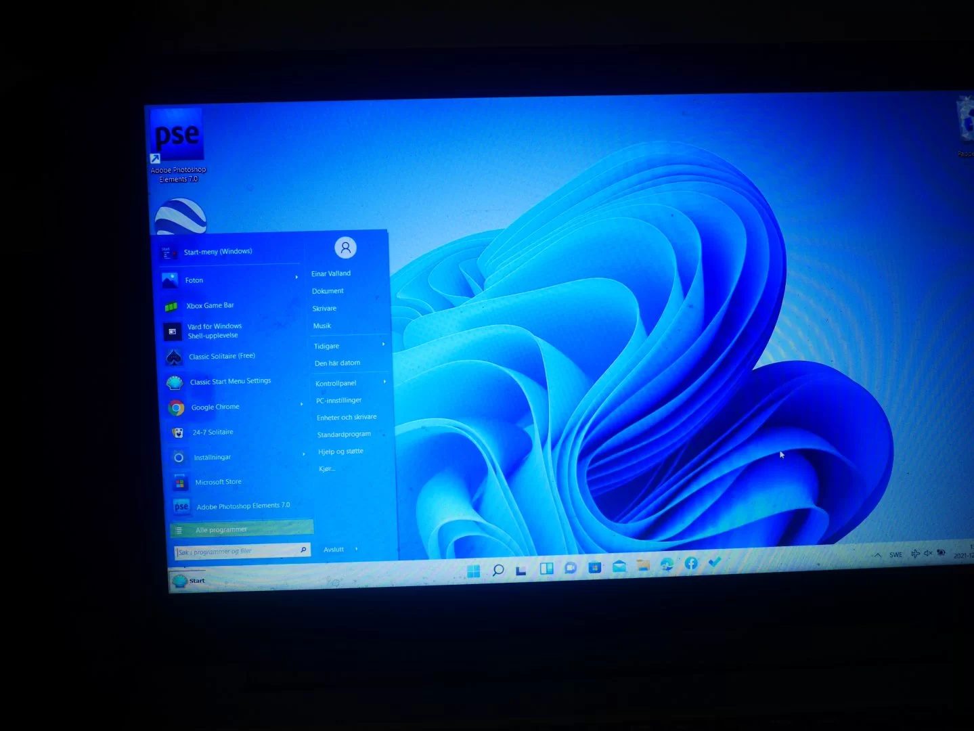Screen dimensions: 974x731
Task: Launch Xbox Game Bar
Action: click(x=210, y=306)
